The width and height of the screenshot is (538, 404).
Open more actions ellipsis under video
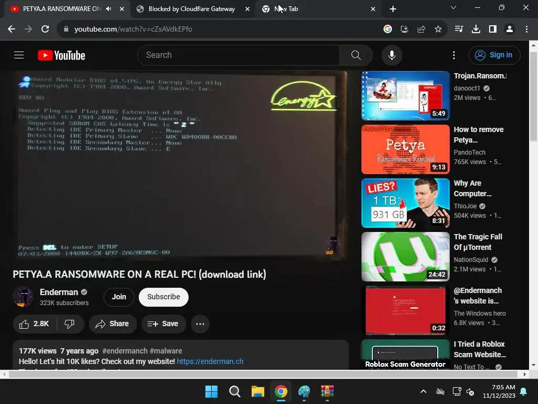click(x=200, y=324)
